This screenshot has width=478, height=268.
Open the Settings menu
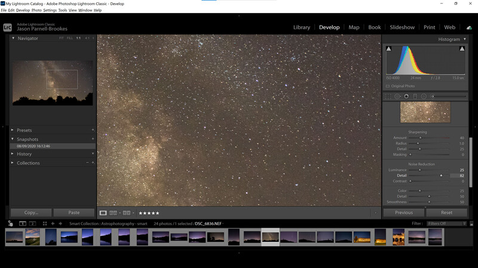[50, 10]
